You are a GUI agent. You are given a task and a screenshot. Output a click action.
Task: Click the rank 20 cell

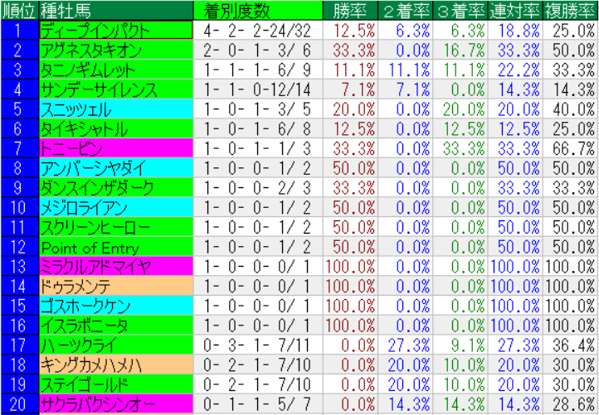(19, 404)
